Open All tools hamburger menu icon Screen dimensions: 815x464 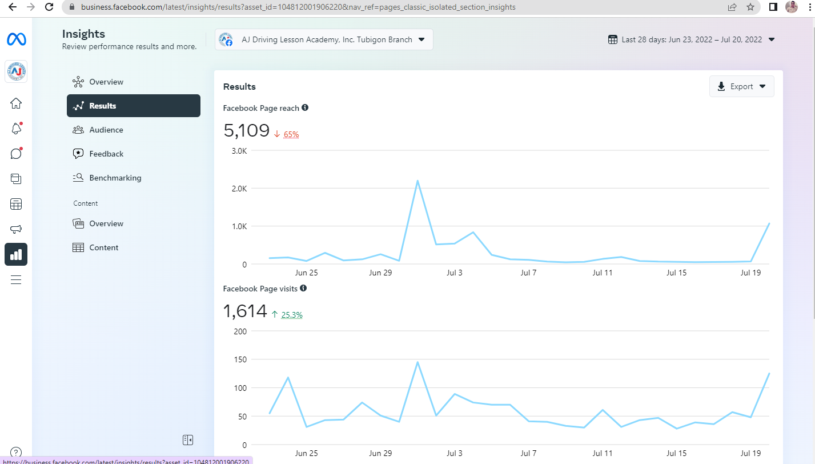(16, 279)
